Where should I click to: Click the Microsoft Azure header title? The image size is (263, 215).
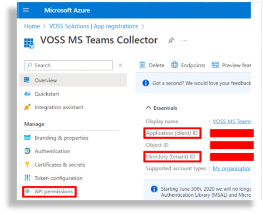67,10
